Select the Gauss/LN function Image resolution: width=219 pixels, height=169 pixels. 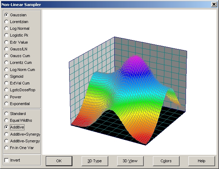pyautogui.click(x=6, y=49)
